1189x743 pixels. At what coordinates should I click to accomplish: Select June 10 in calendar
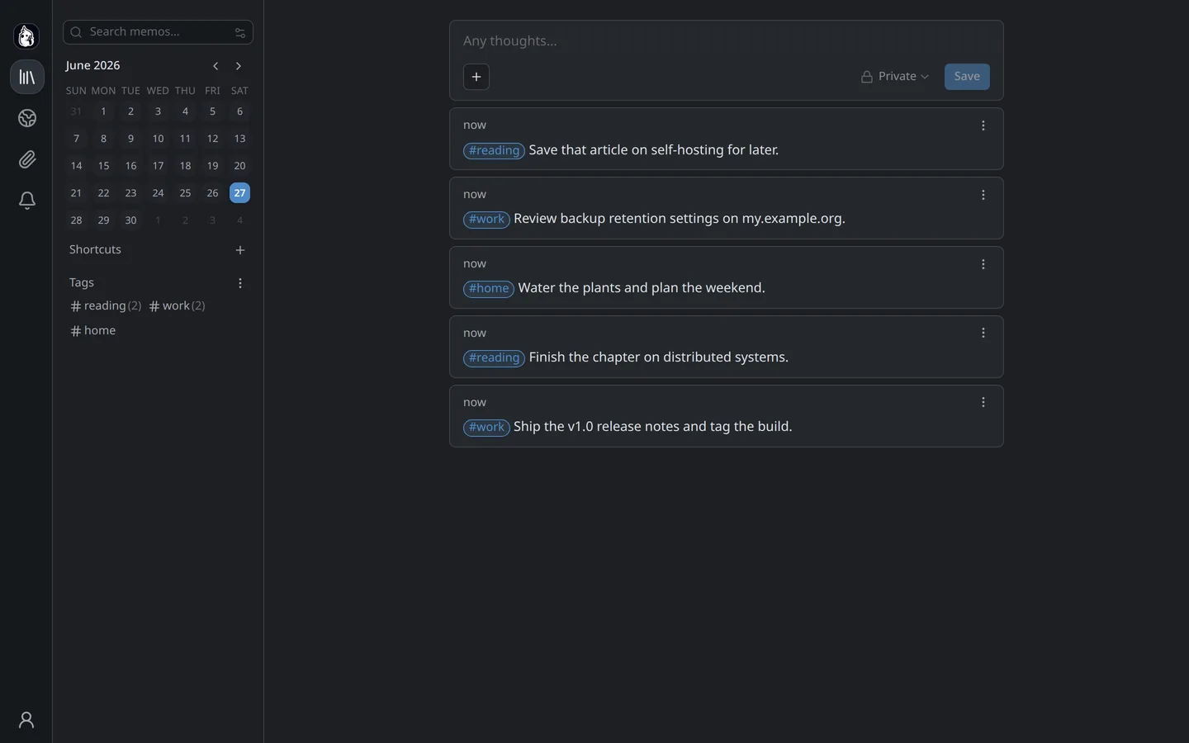pos(158,139)
